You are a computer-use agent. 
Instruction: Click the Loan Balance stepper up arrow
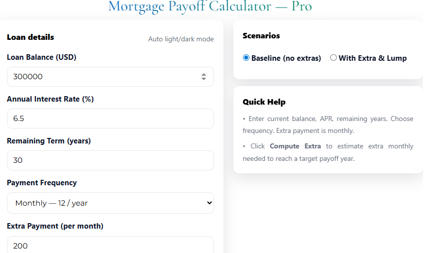click(x=204, y=74)
